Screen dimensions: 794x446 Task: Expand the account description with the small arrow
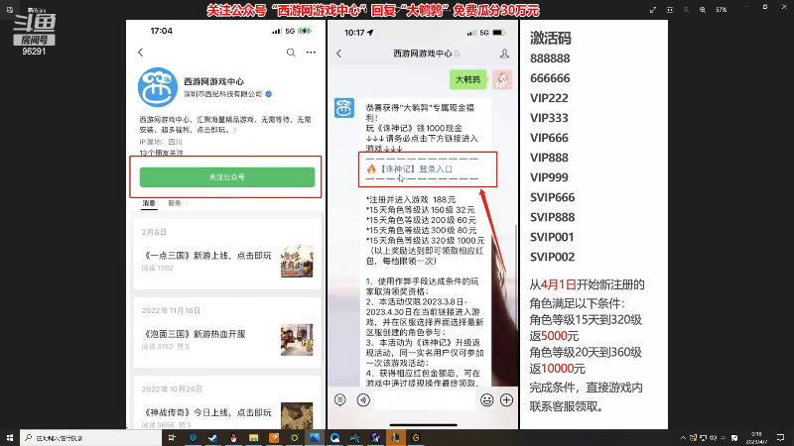pos(235,131)
